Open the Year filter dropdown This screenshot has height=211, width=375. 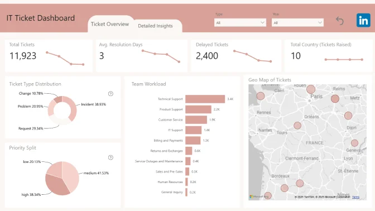click(297, 22)
